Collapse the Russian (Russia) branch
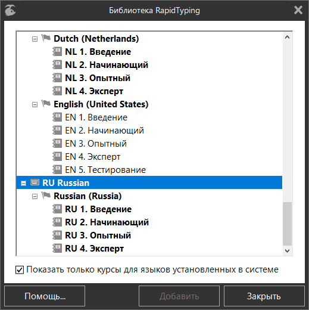 (x=35, y=197)
